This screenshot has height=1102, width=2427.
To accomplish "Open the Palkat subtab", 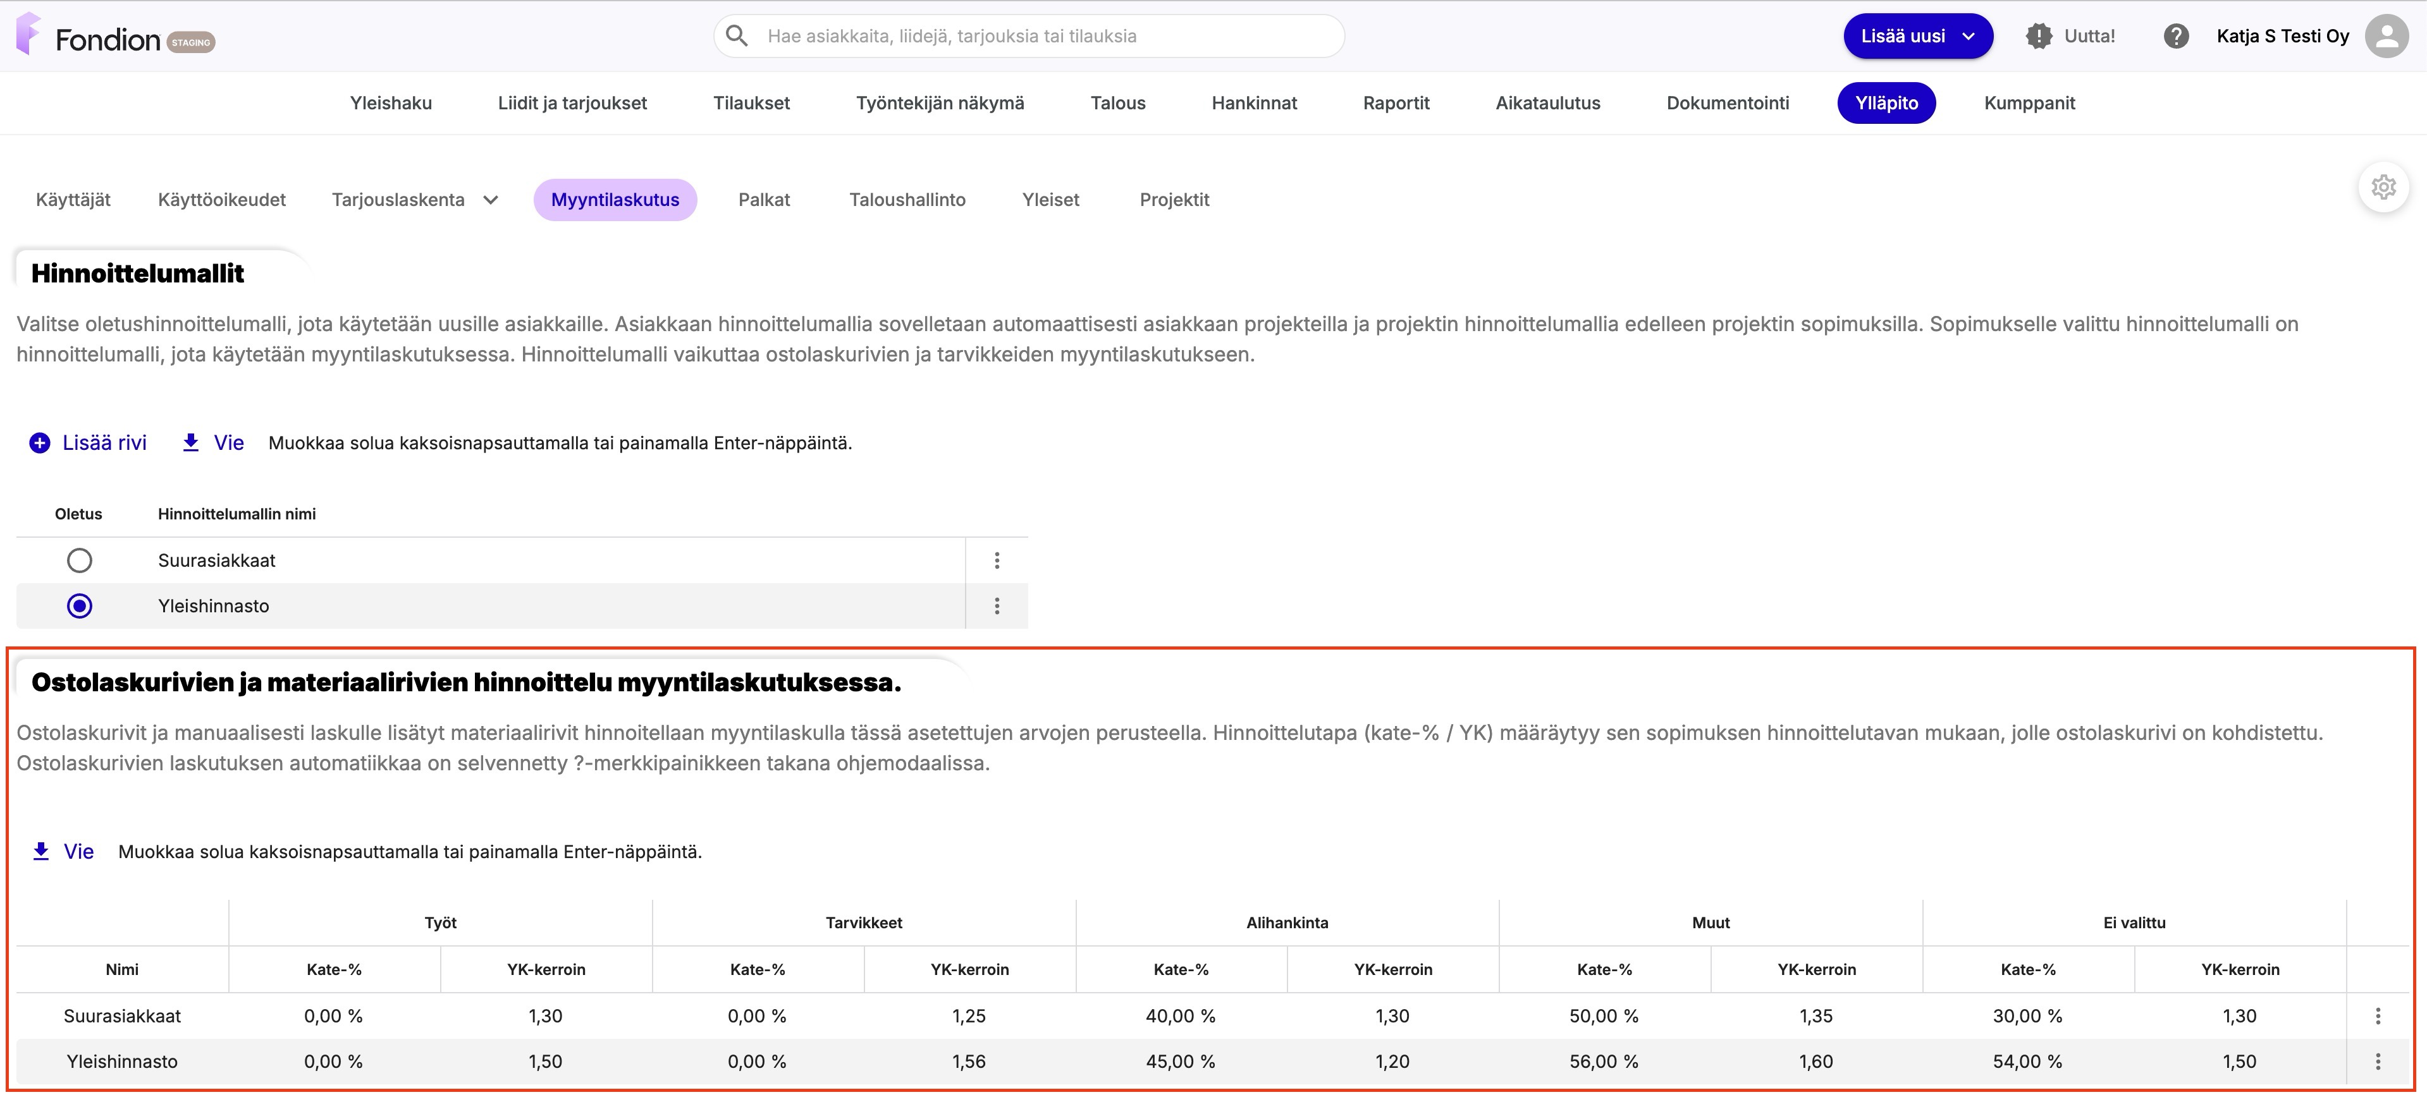I will tap(764, 200).
